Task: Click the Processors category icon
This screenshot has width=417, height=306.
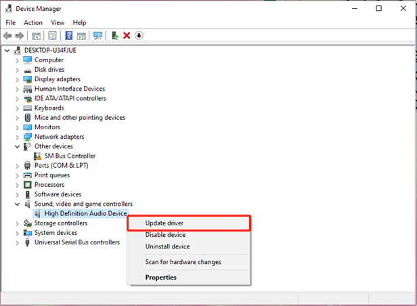Action: point(27,185)
